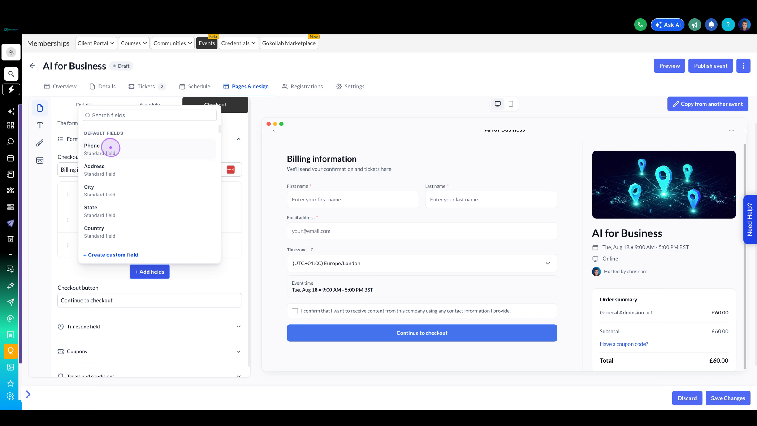The image size is (757, 426).
Task: Open the bell notifications icon
Action: coord(711,25)
